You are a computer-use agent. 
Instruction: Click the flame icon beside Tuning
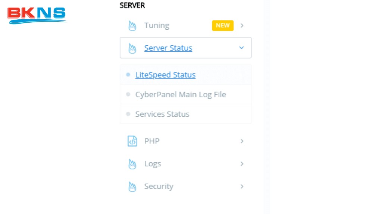pyautogui.click(x=132, y=26)
